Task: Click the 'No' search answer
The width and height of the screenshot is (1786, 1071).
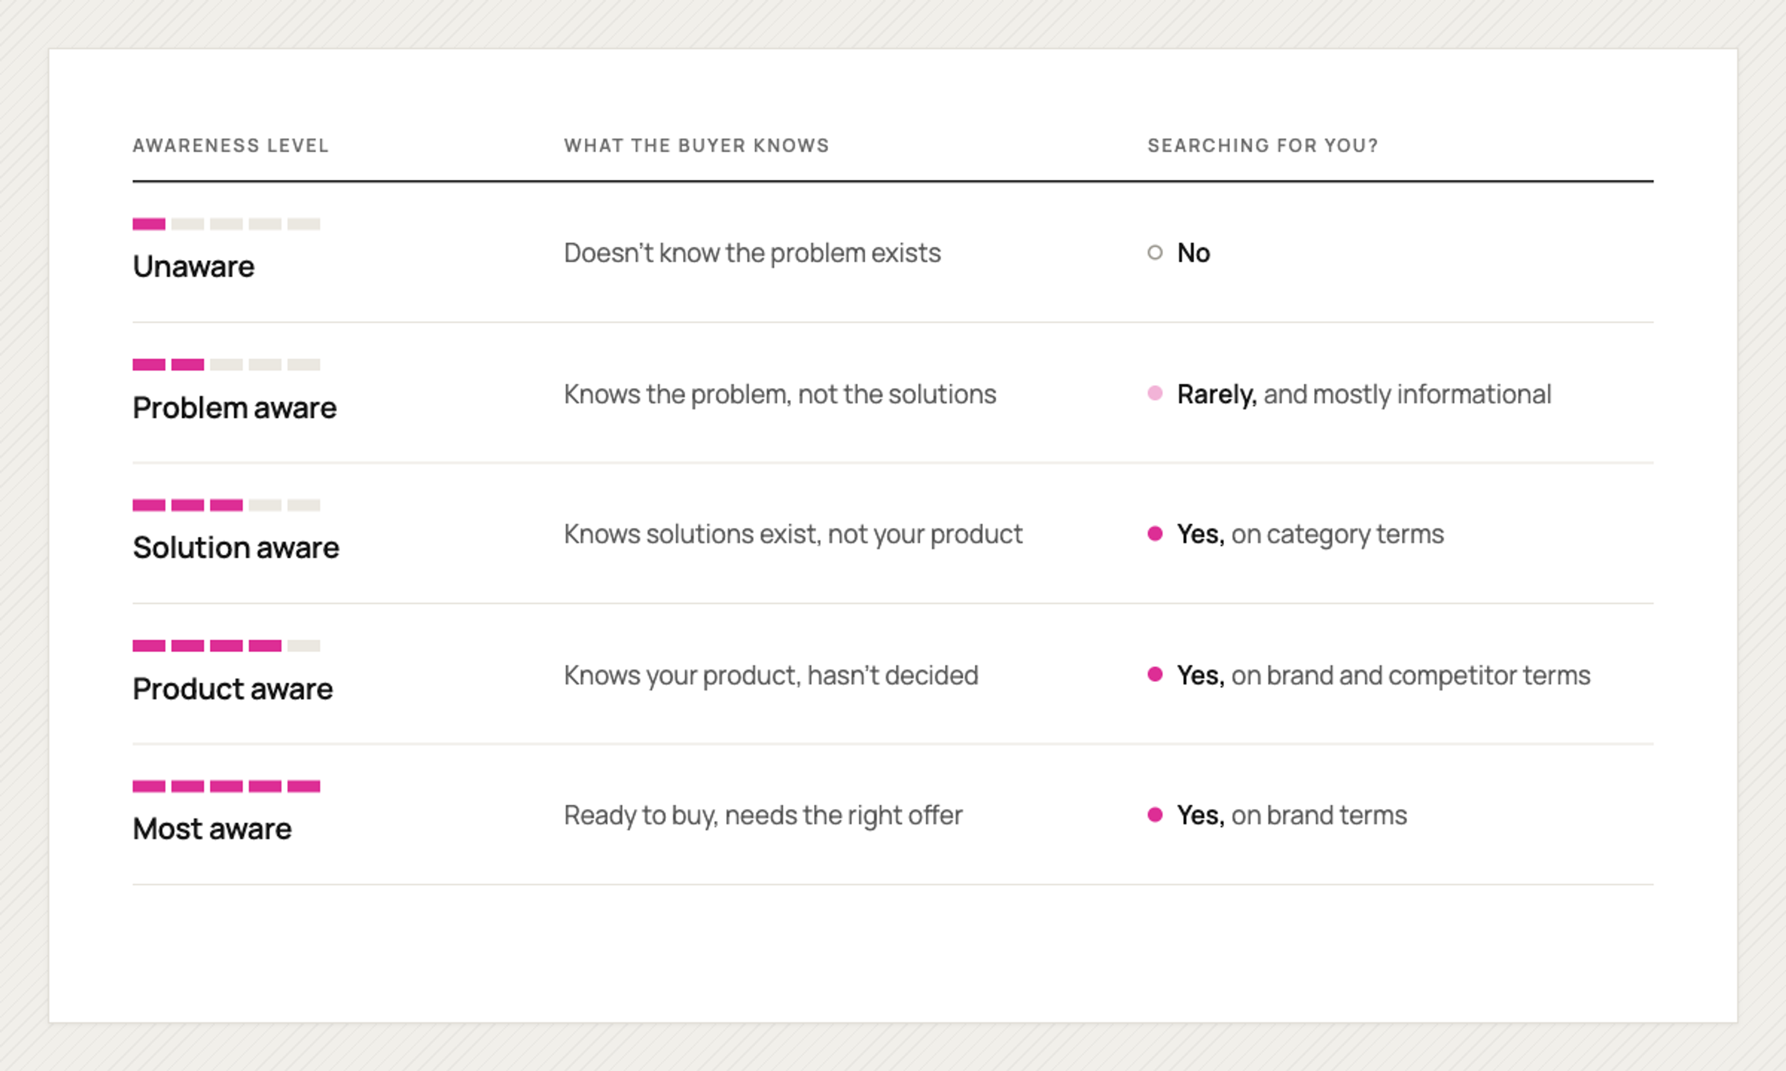Action: 1193,252
